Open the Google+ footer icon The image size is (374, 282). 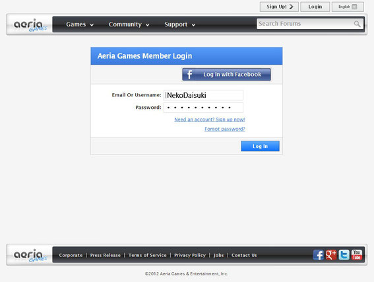[331, 255]
